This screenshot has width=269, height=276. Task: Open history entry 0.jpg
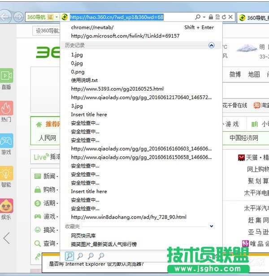[77, 63]
